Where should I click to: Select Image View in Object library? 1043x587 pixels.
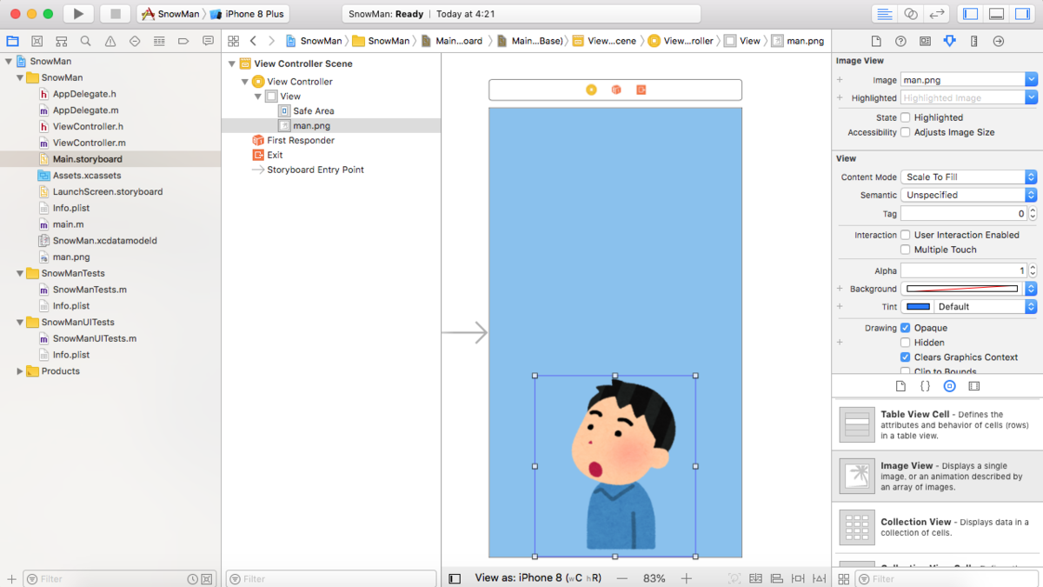(937, 477)
